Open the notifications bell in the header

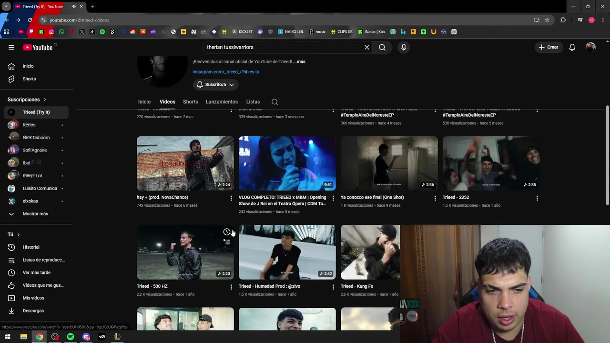[x=572, y=47]
